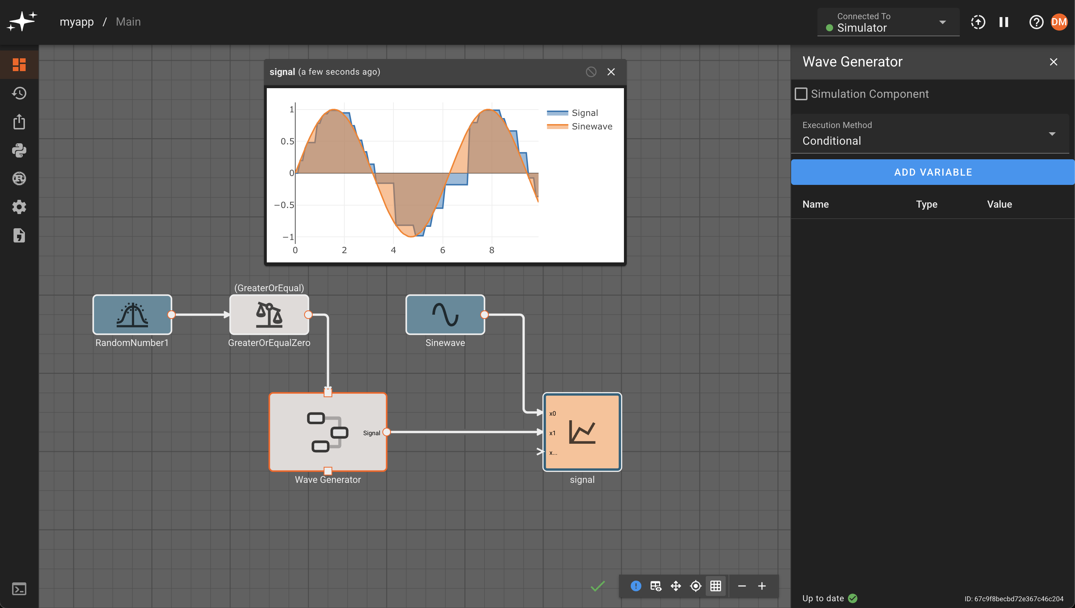Open the Connected To Simulator dropdown

[888, 22]
